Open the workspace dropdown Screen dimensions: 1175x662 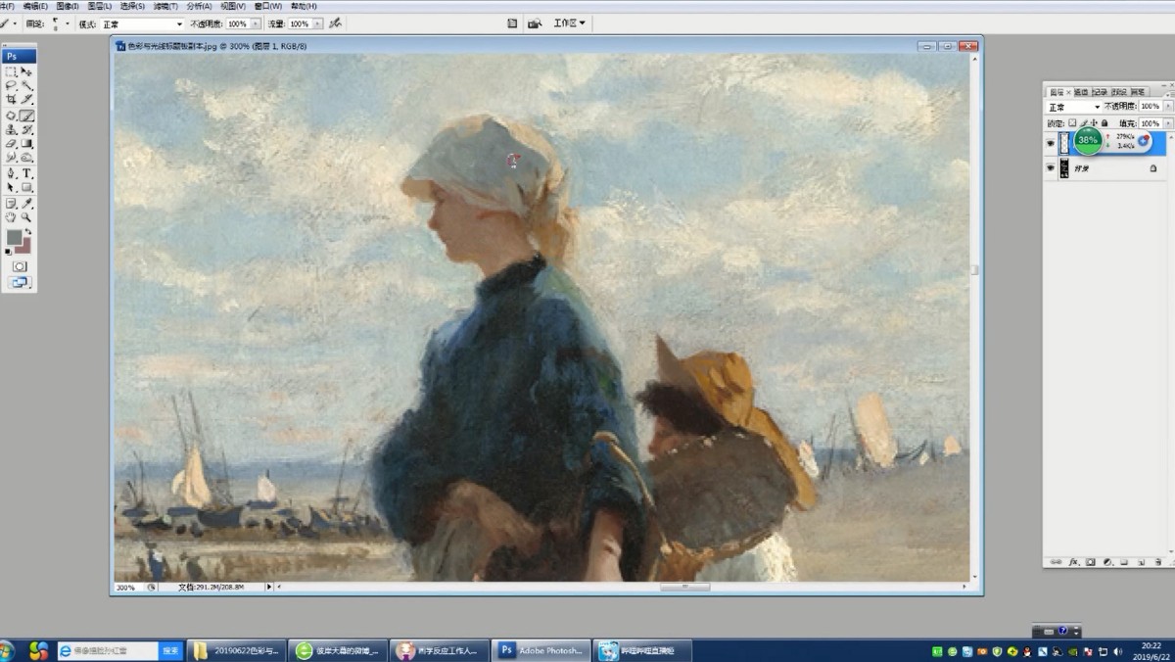point(569,24)
